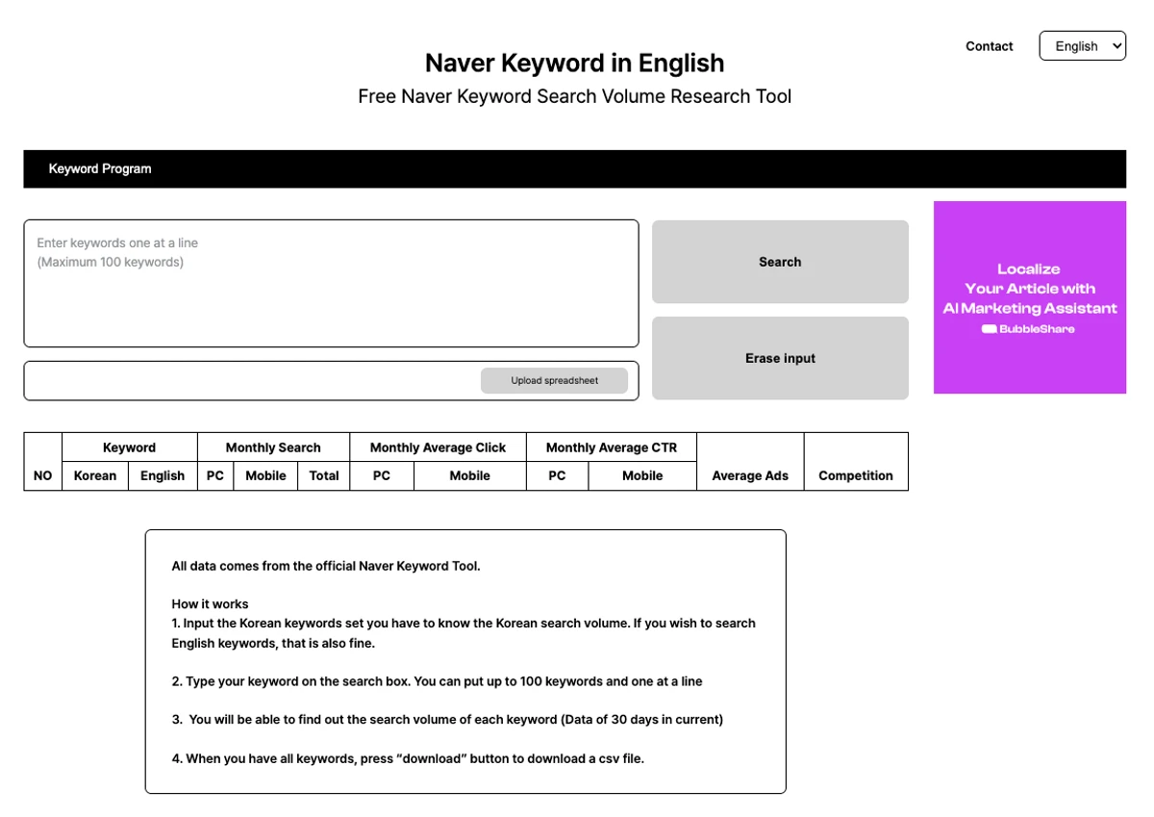Click the Monthly Search column header
Image resolution: width=1154 pixels, height=817 pixels.
[x=273, y=447]
